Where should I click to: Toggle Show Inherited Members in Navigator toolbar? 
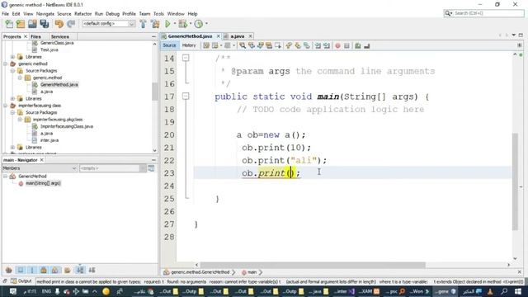click(9, 270)
